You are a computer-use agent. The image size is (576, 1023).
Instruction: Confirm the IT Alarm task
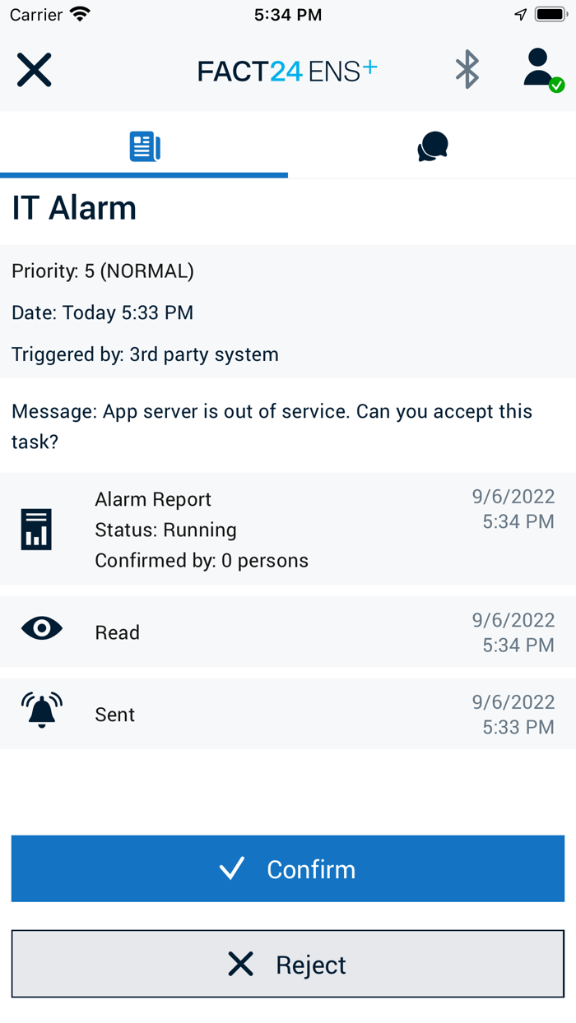tap(288, 868)
